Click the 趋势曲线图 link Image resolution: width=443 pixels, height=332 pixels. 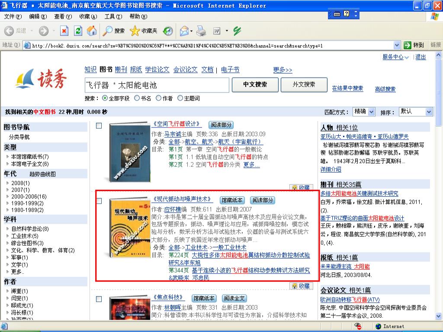[x=42, y=174]
